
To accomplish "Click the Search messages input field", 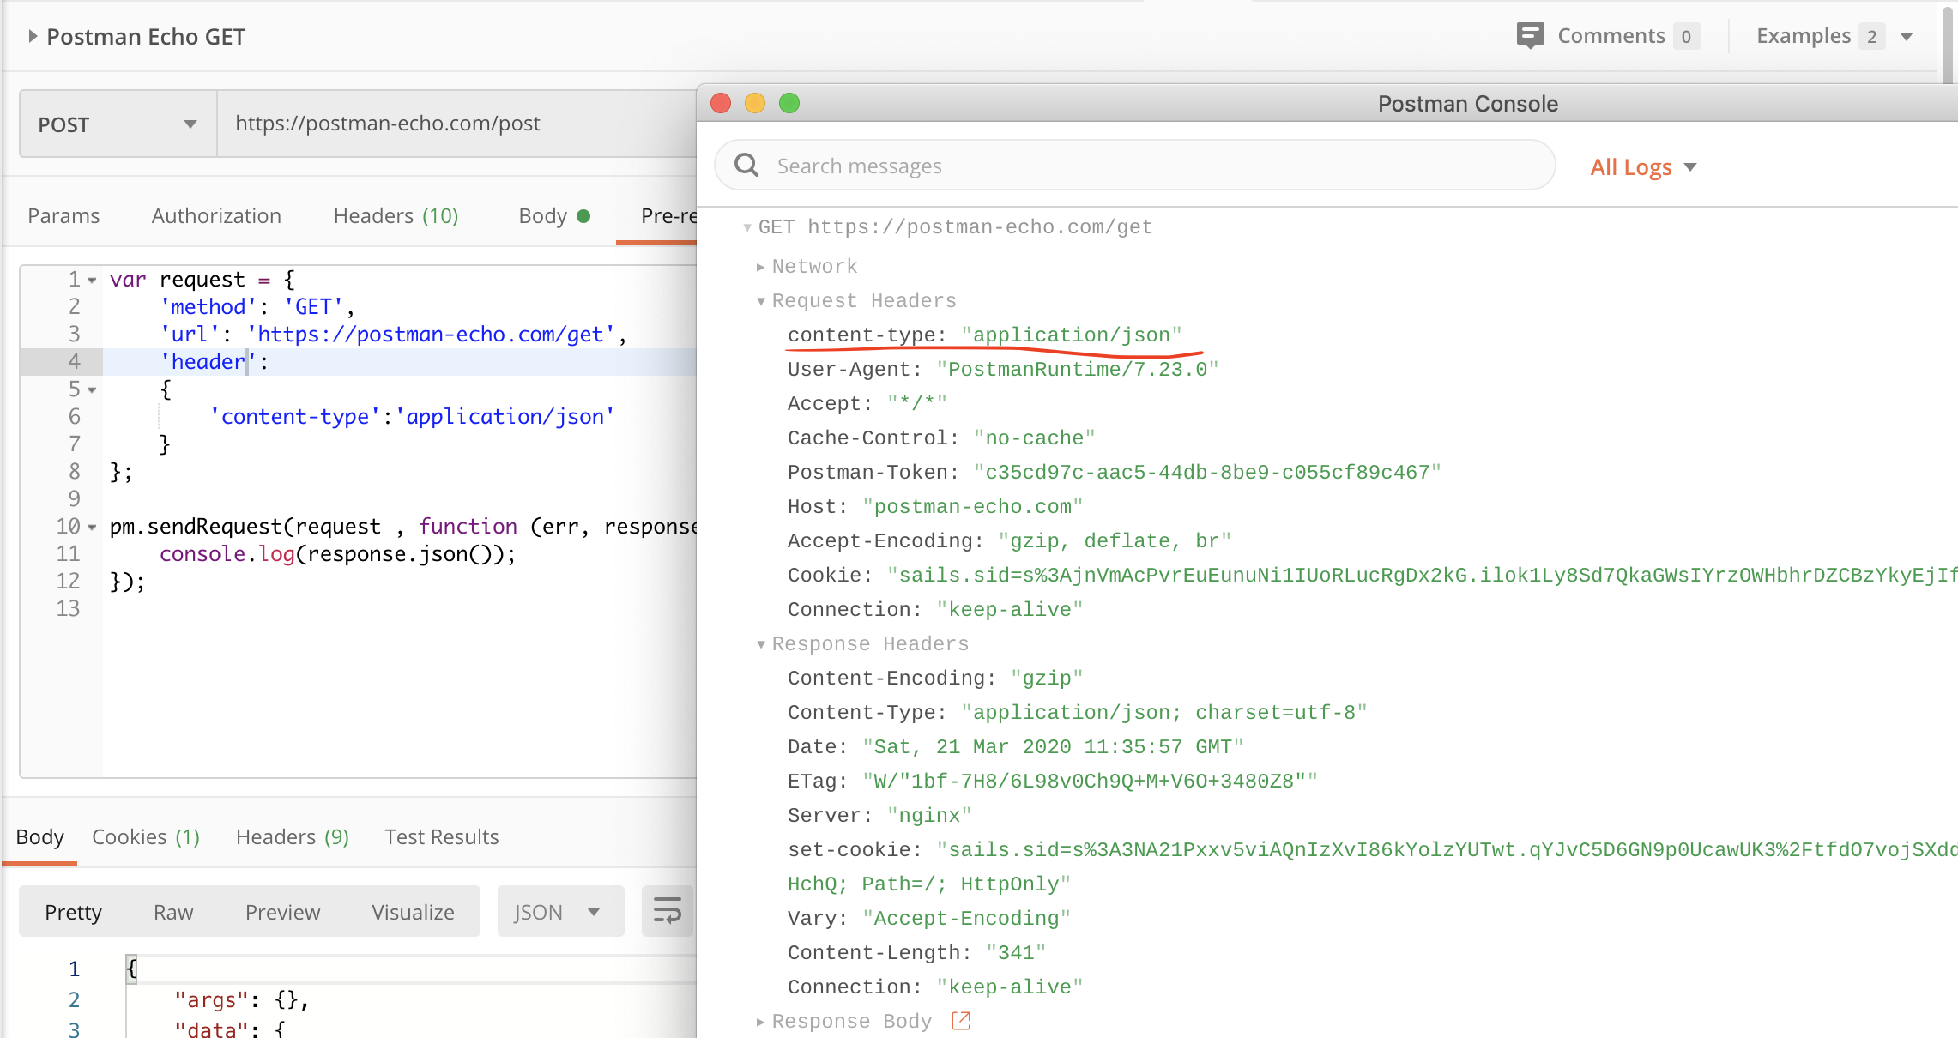I will 944,165.
